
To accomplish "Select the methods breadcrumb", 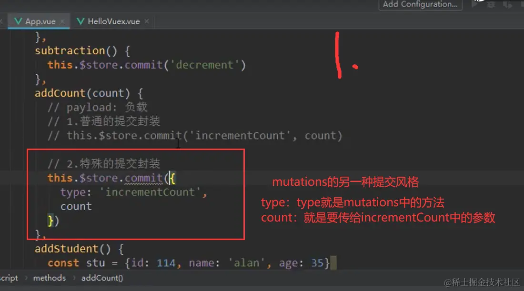I will (x=50, y=278).
